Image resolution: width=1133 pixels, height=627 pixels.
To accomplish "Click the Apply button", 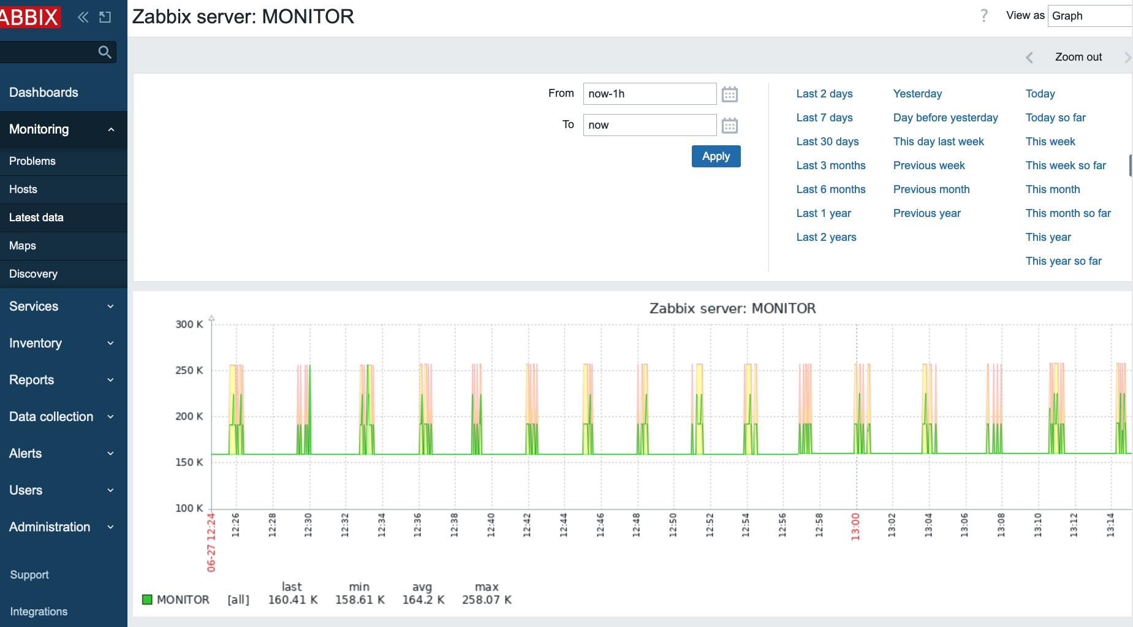I will 716,156.
